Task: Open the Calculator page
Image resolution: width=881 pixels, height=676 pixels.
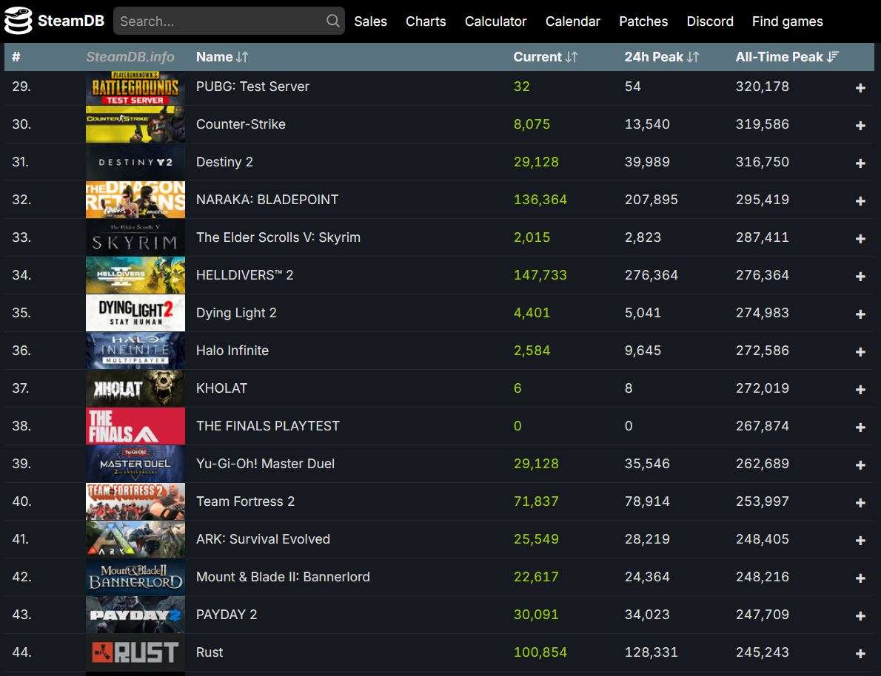Action: pyautogui.click(x=495, y=21)
